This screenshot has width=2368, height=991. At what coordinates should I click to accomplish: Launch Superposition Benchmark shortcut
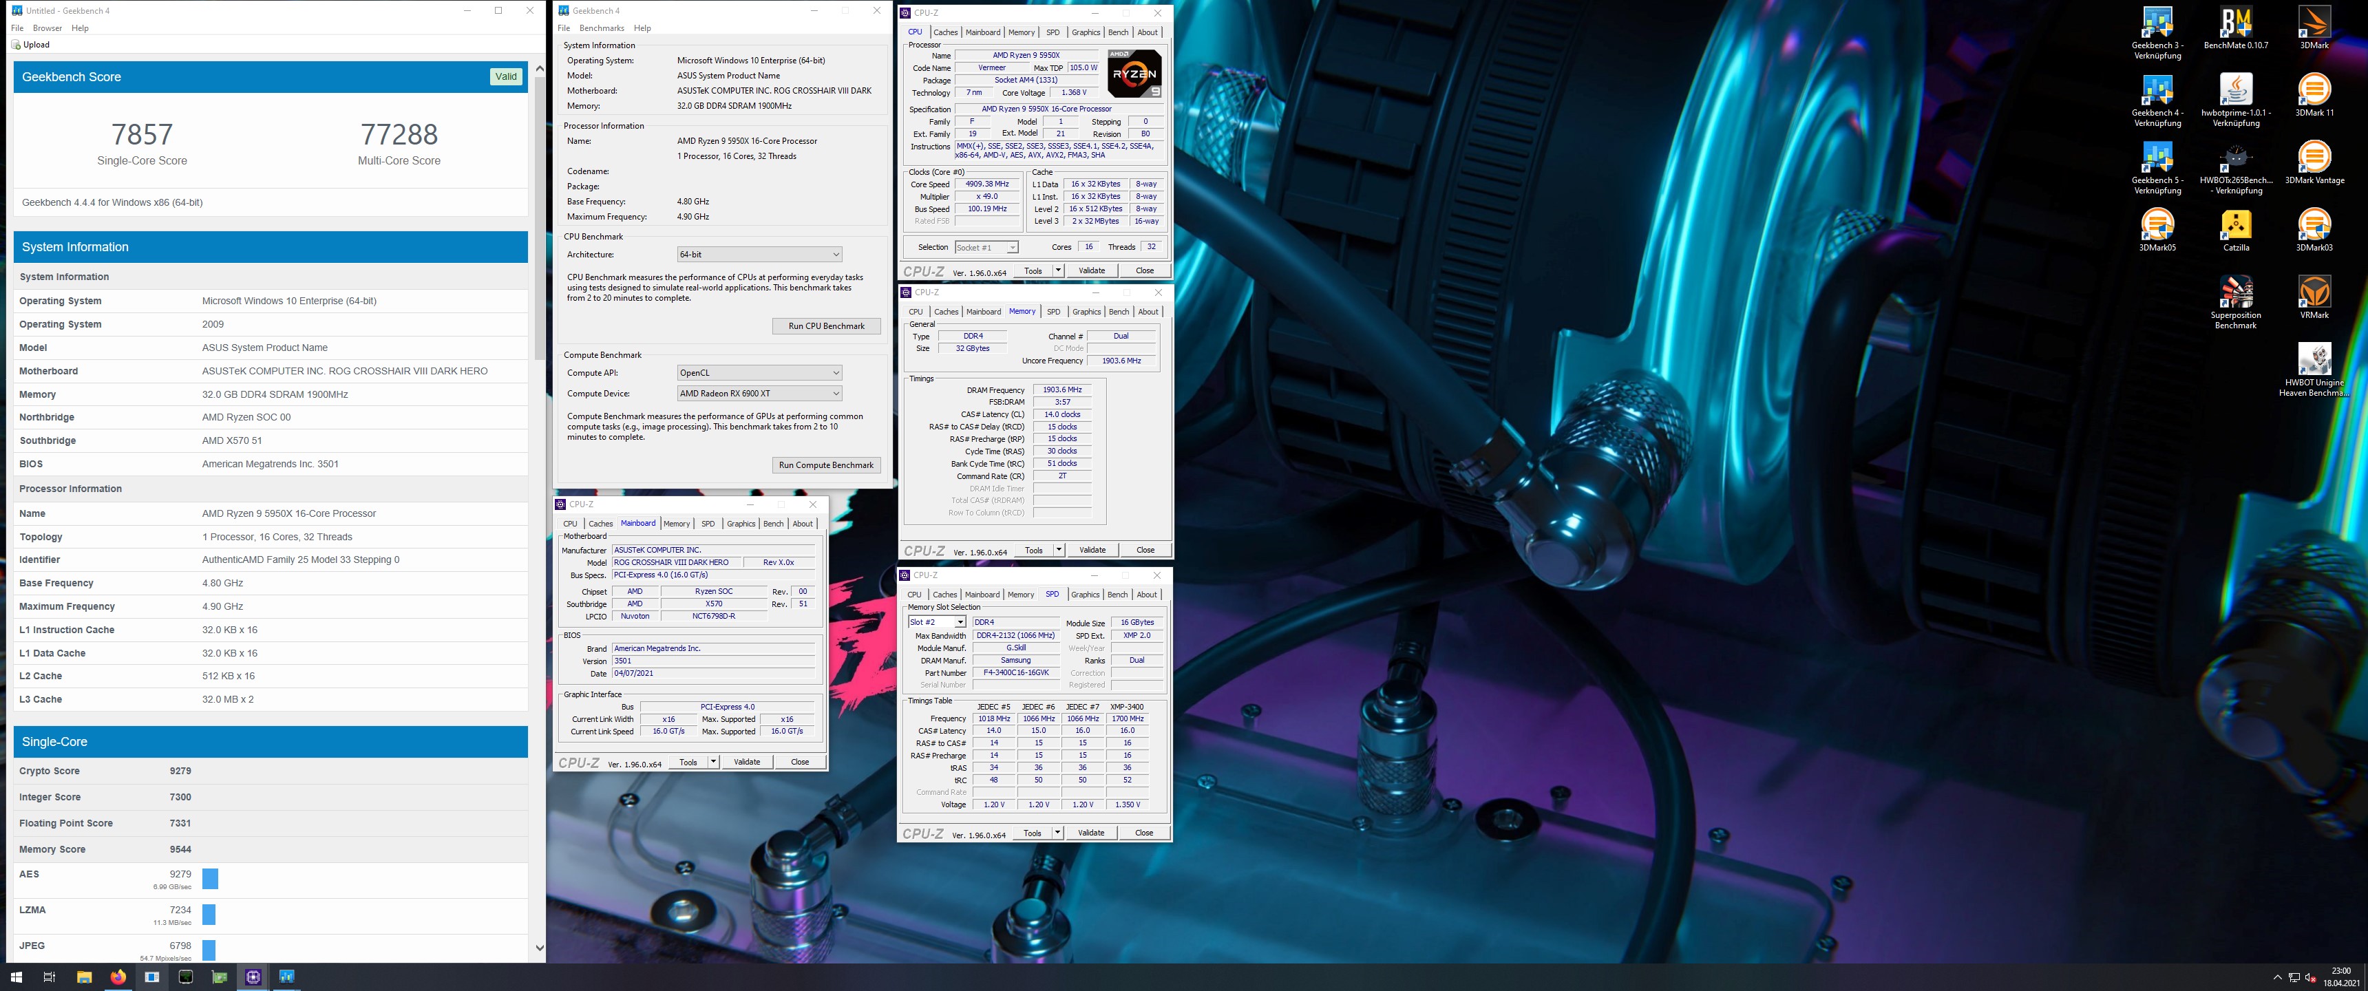2236,302
